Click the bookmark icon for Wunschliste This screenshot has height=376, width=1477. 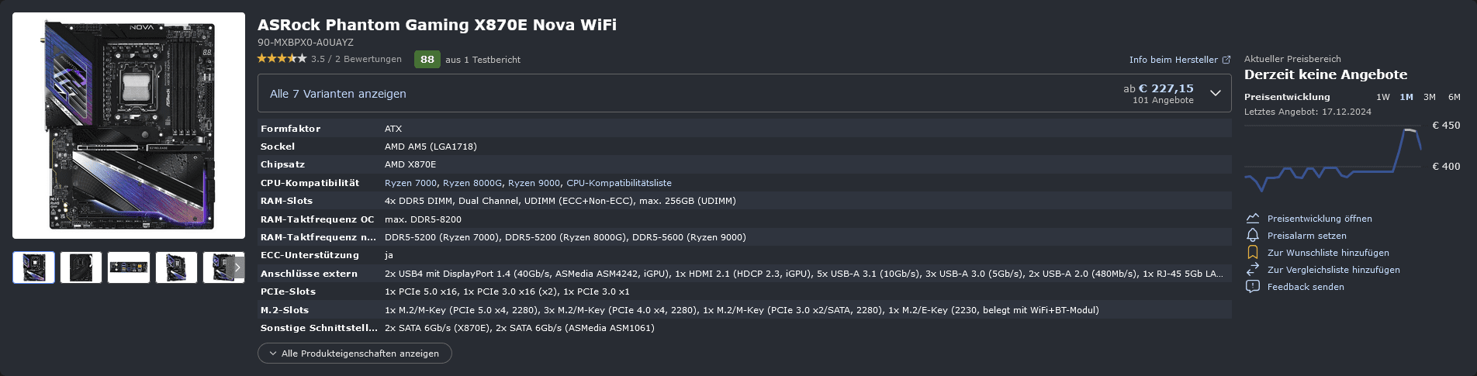[1253, 253]
